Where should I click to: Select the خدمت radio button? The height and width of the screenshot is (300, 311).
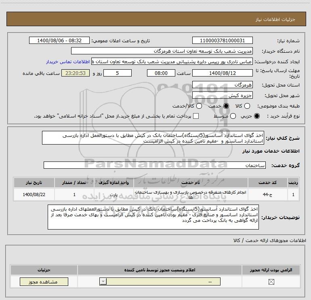coord(226,106)
